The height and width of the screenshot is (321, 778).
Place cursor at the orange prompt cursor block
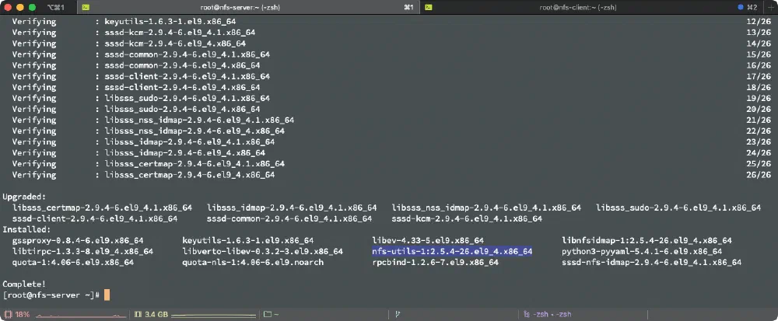click(107, 295)
